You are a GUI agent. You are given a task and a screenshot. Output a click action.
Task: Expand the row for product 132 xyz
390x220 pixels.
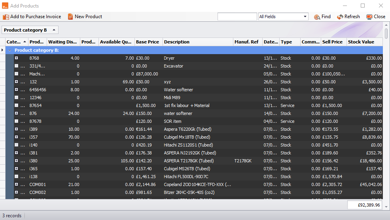17,82
